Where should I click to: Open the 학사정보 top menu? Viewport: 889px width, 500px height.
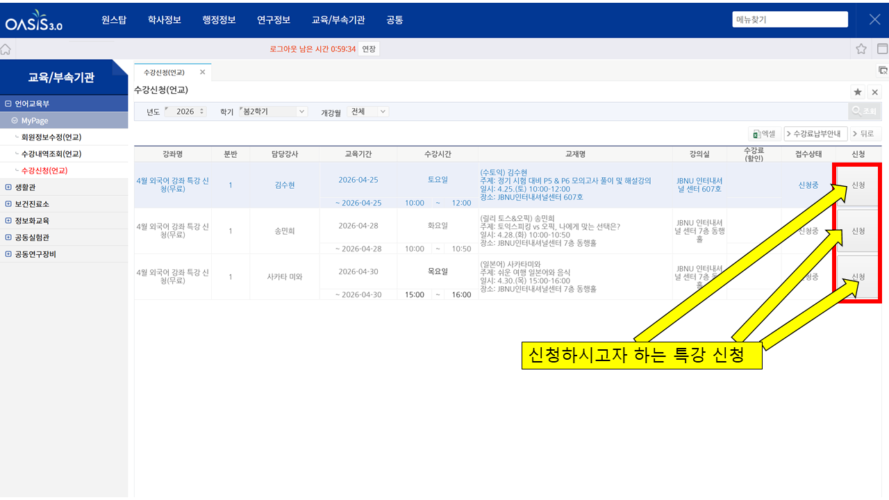click(x=165, y=20)
